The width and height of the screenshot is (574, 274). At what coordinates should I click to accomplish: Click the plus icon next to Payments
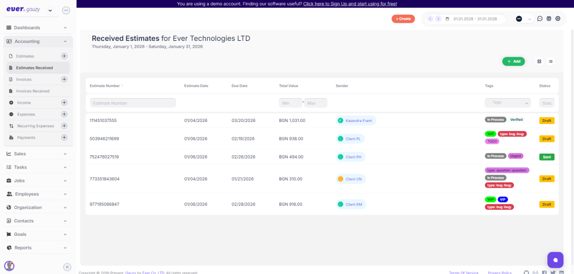[64, 138]
